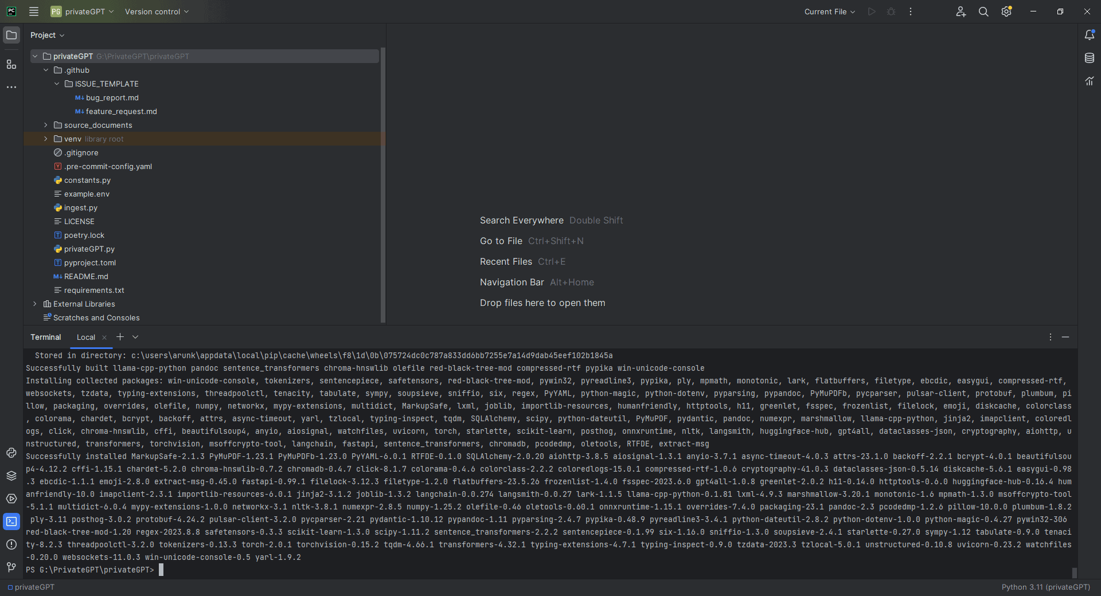
Task: Open the Services tool window
Action: coord(11,499)
